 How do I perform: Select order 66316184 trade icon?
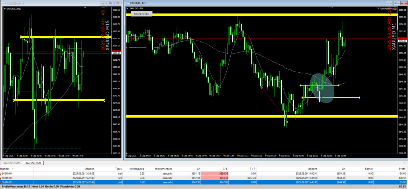[x=1, y=177]
